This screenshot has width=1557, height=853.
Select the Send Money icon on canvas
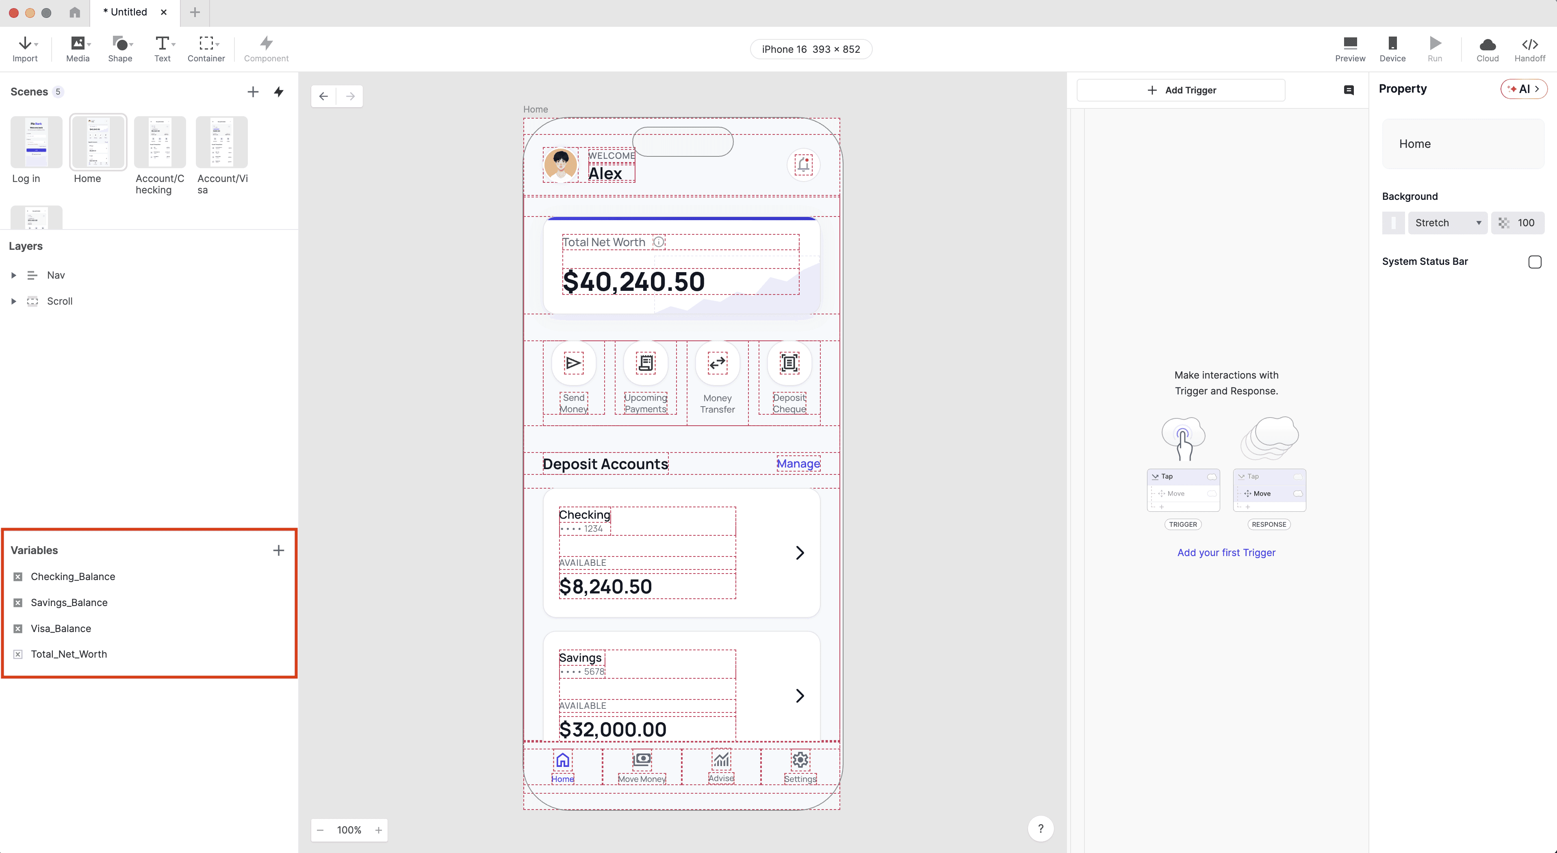click(x=574, y=363)
